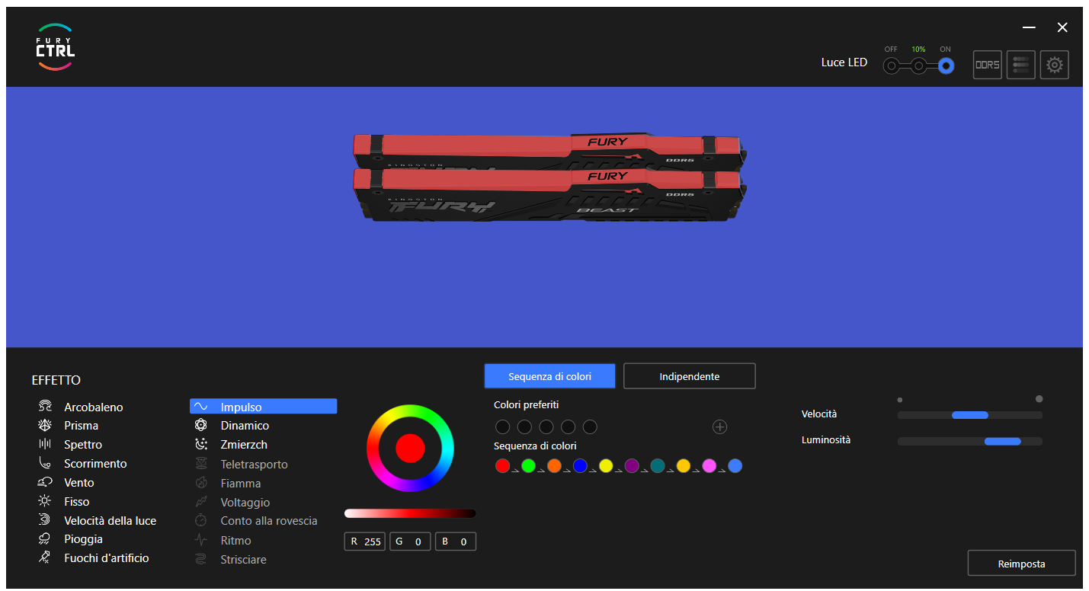Click the Impulso wave icon
This screenshot has height=591, width=1089.
[201, 407]
